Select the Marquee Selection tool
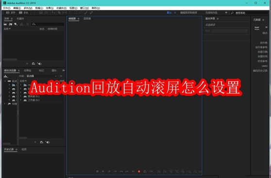The image size is (271, 178). (75, 13)
